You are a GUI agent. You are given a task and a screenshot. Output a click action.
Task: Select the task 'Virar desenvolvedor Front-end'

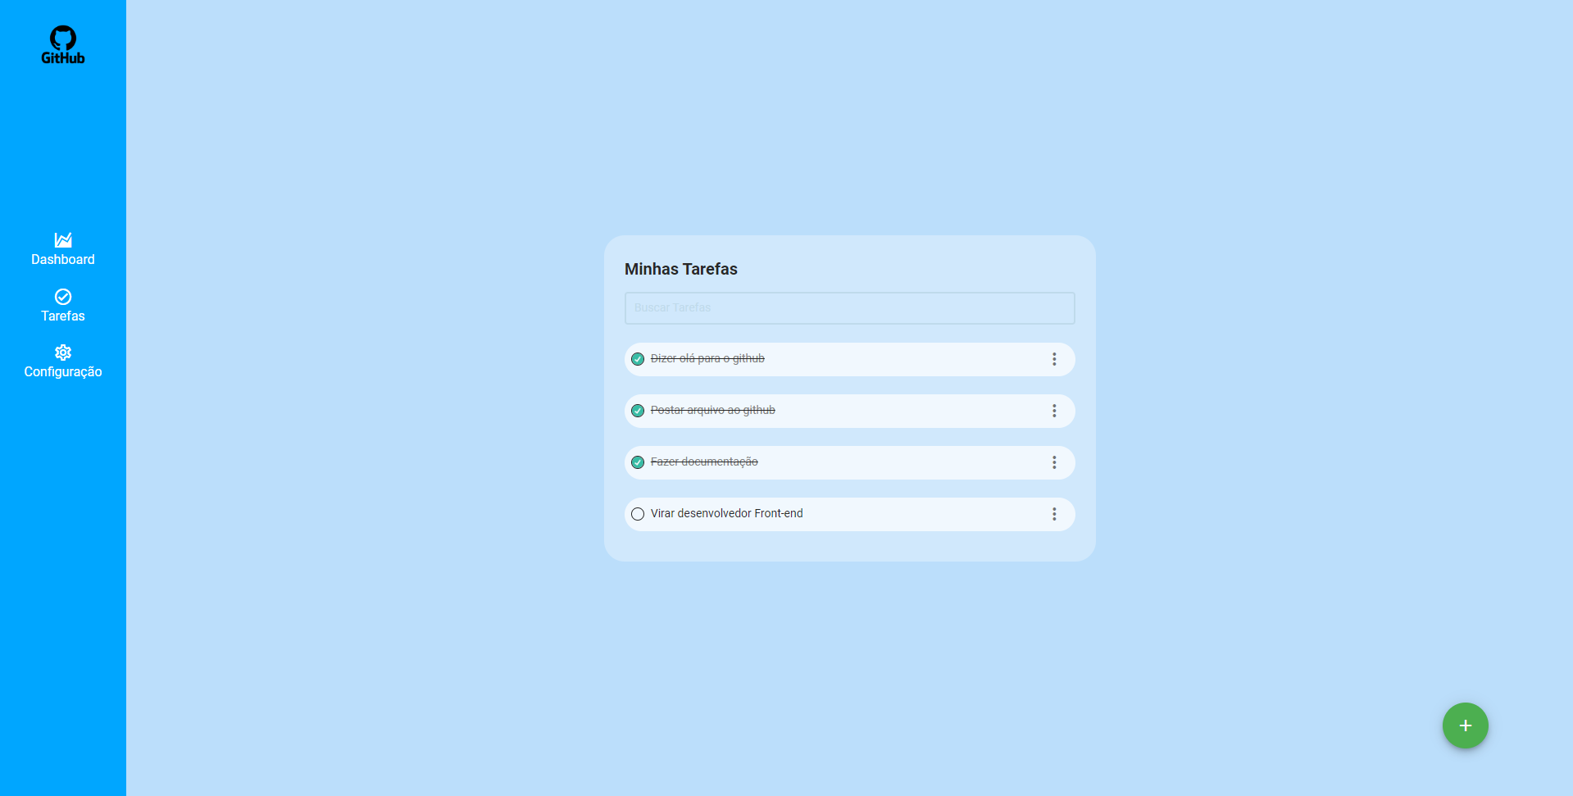(726, 514)
